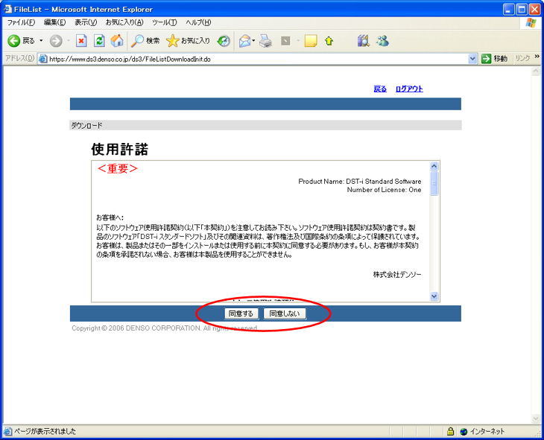Viewport: 544px width, 440px height.
Task: Click the red <重要> text
Action: pyautogui.click(x=117, y=168)
